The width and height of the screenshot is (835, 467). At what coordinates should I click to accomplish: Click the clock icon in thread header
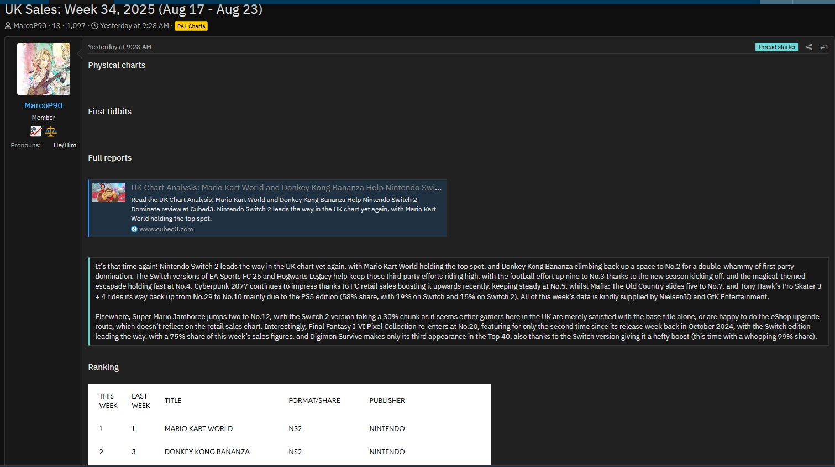click(94, 26)
